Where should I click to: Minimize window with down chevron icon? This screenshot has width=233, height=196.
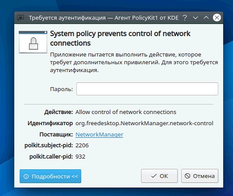coord(196,18)
